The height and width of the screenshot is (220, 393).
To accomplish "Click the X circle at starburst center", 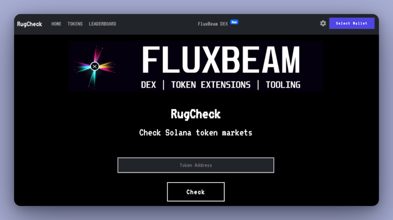I will pyautogui.click(x=95, y=67).
